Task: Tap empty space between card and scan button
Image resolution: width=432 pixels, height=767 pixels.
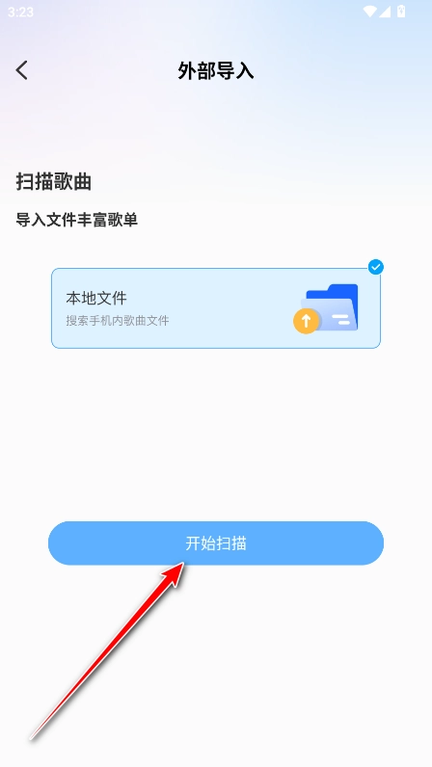Action: tap(215, 435)
